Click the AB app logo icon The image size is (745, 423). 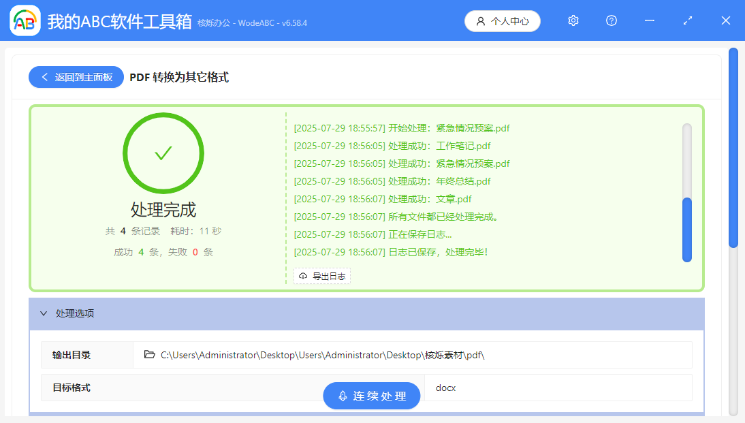pyautogui.click(x=25, y=20)
